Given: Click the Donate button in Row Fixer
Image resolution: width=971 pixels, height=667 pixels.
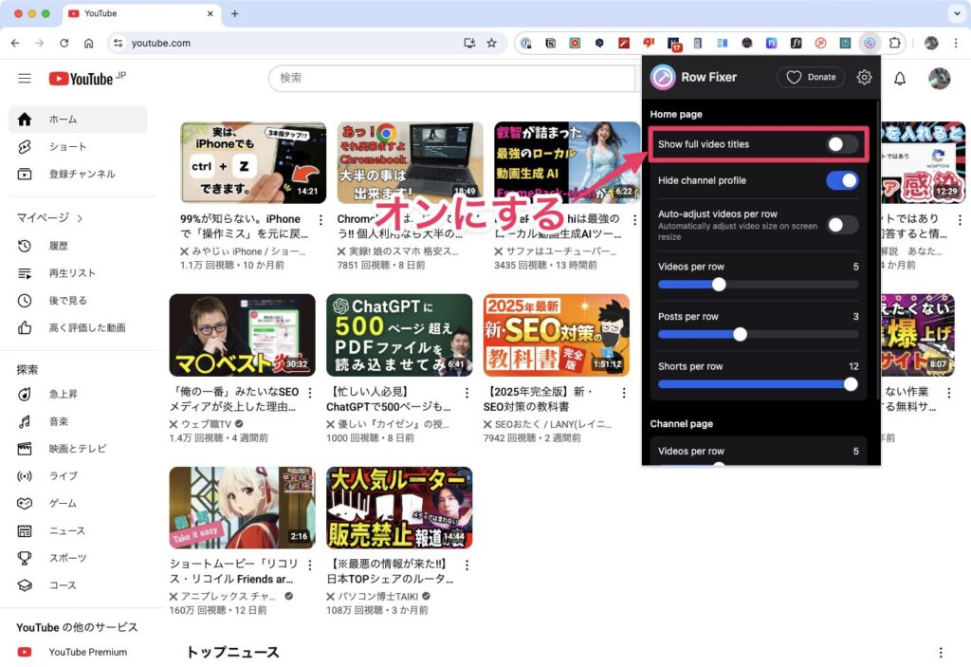Looking at the screenshot, I should click(x=811, y=77).
